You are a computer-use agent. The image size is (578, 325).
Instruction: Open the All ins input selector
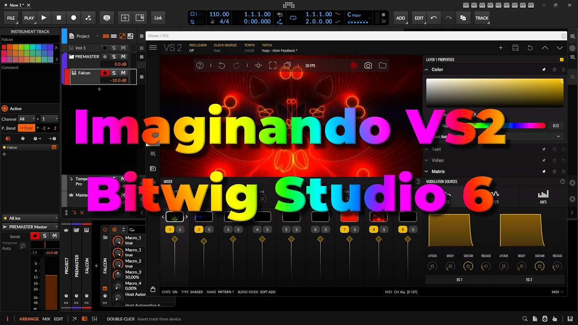coord(30,218)
